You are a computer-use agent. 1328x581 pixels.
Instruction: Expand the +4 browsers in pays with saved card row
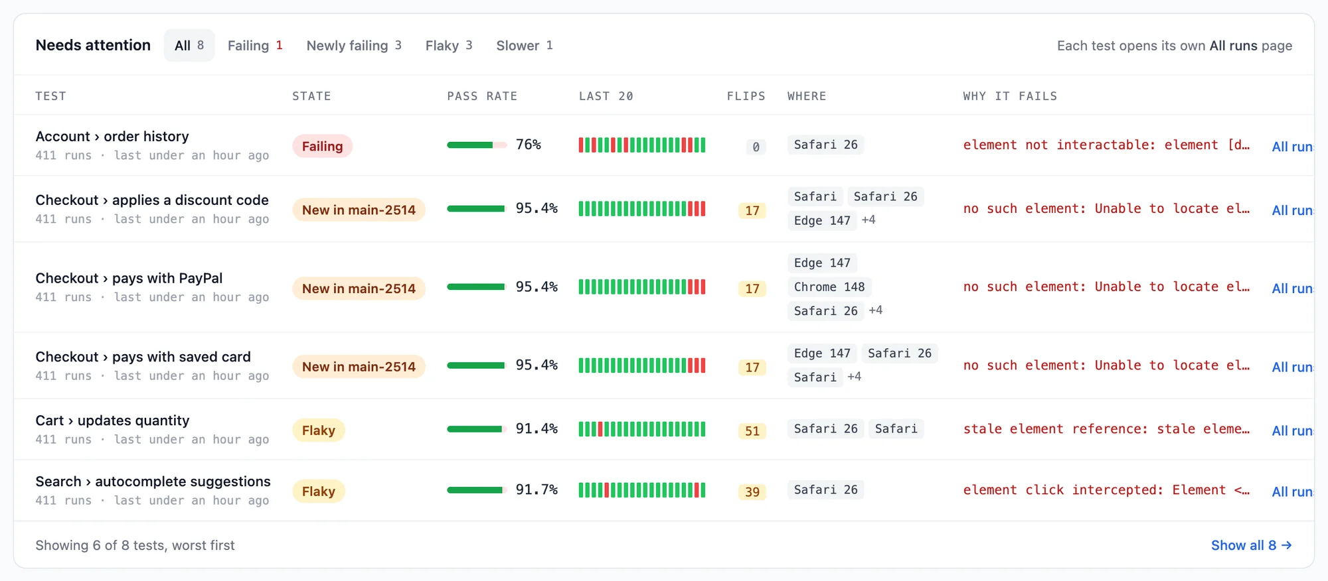tap(855, 377)
